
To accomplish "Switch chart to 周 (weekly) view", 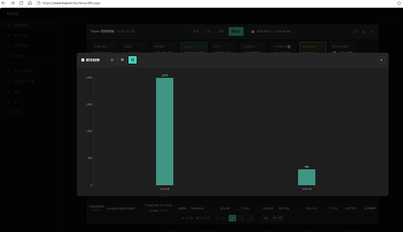I will [x=122, y=60].
